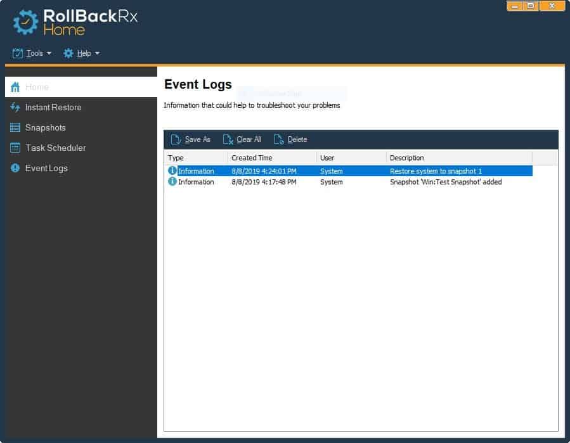Click the Save As button
Image resolution: width=570 pixels, height=443 pixels.
190,139
